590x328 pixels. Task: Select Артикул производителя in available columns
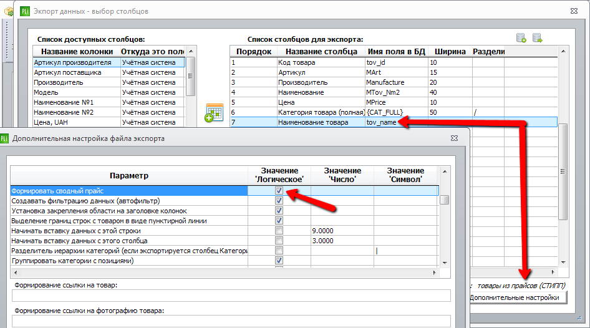[x=109, y=62]
